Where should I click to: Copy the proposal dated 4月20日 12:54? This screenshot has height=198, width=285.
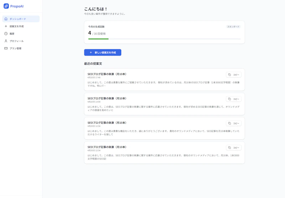point(234,148)
